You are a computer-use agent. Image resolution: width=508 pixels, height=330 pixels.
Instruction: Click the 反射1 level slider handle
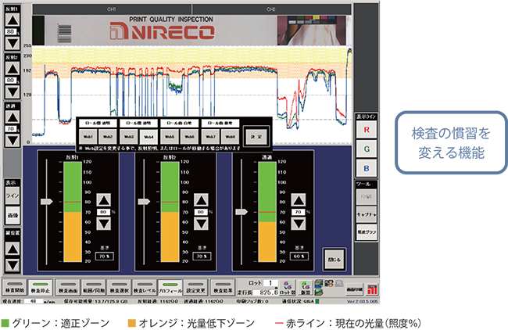point(48,201)
